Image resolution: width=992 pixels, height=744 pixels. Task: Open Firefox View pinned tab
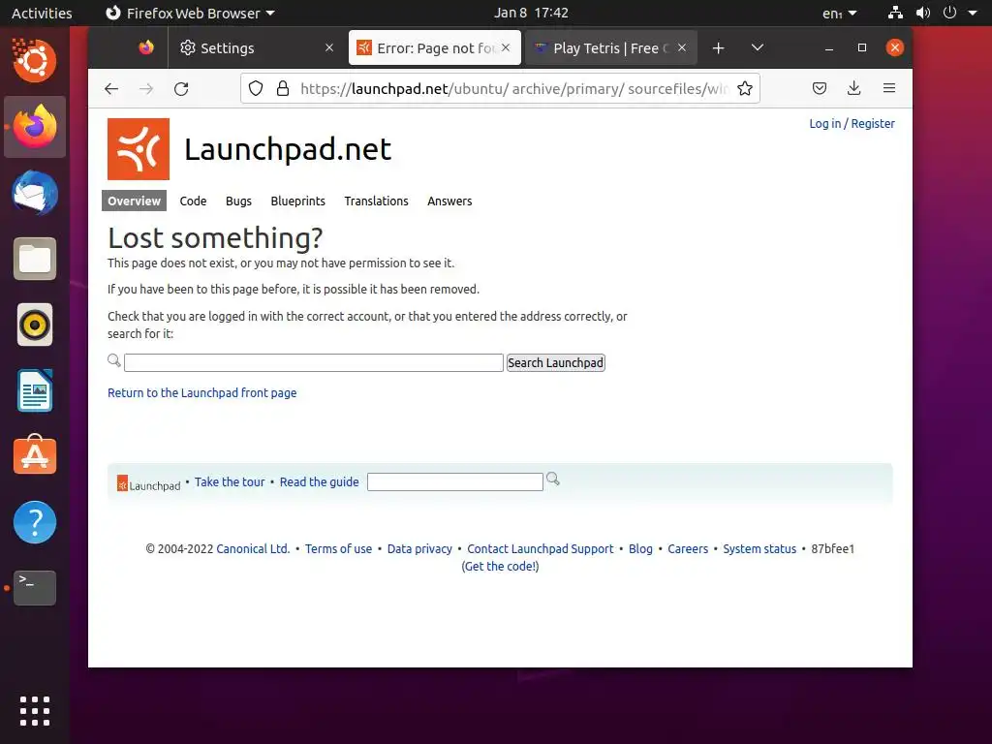[146, 47]
